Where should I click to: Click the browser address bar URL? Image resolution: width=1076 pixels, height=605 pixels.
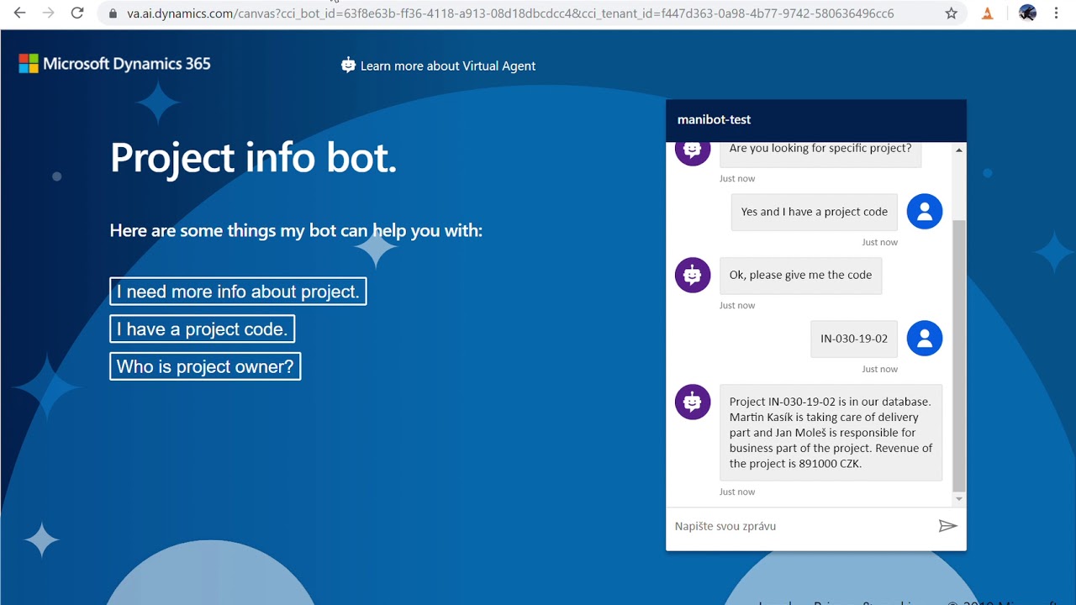click(x=510, y=13)
